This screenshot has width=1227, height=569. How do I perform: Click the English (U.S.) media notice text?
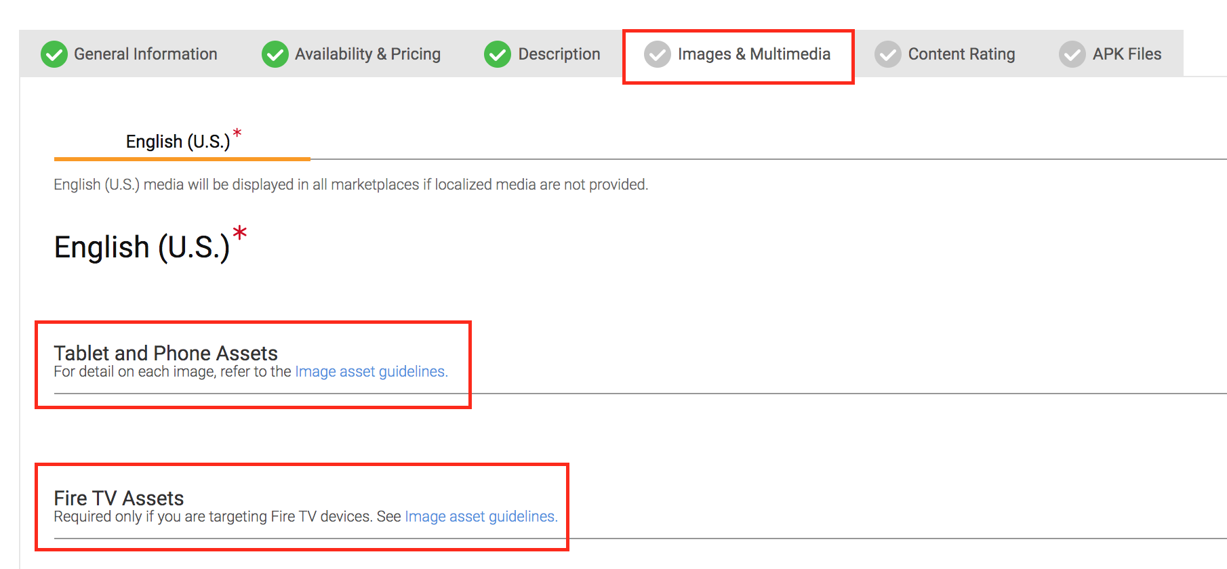pyautogui.click(x=351, y=184)
